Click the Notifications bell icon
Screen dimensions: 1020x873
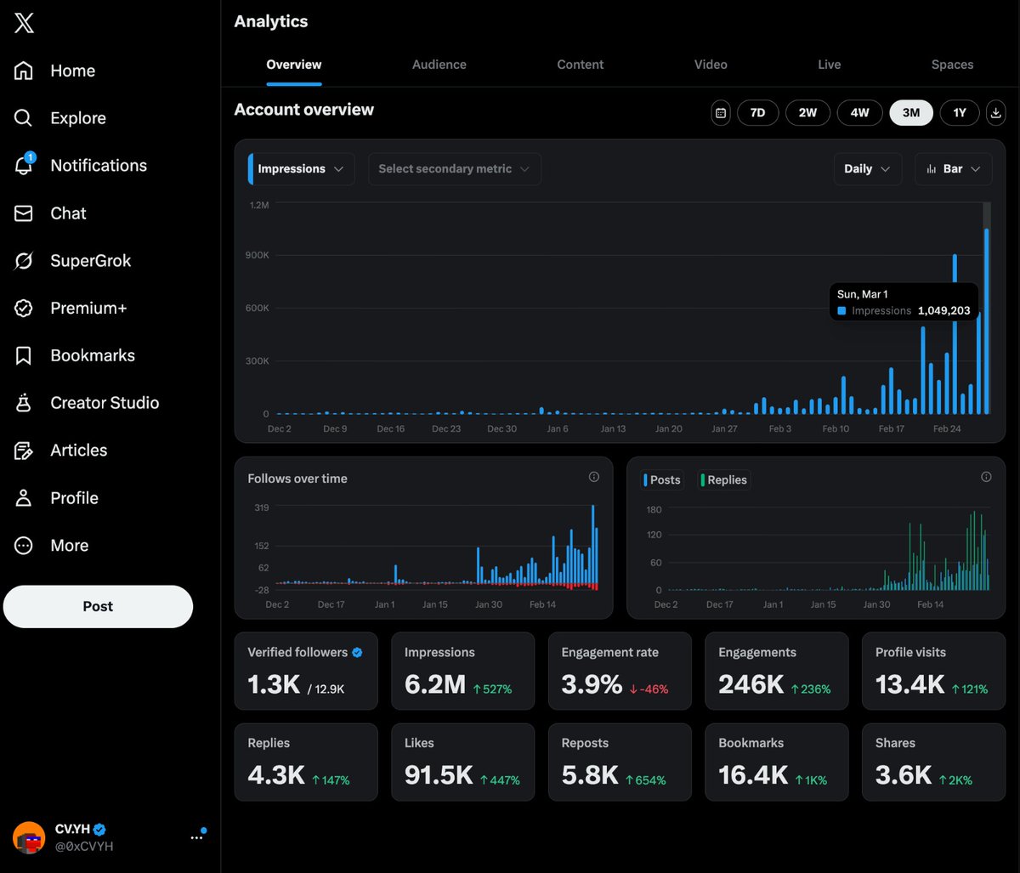pos(24,165)
